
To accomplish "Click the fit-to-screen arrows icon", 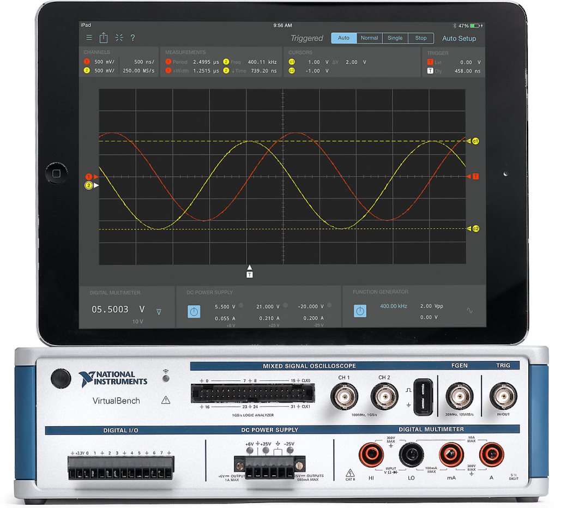I will [119, 38].
